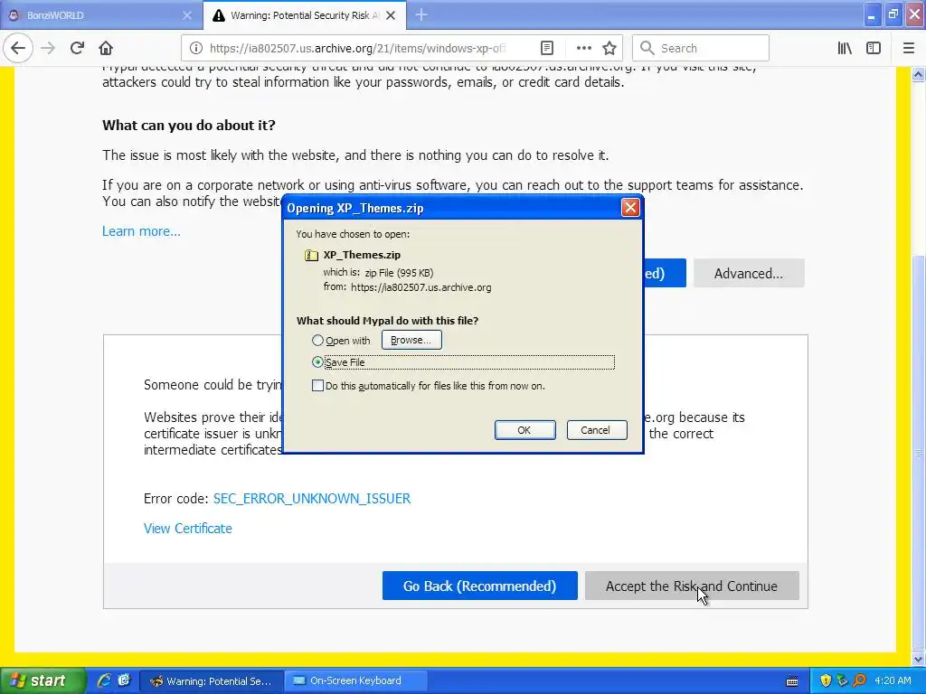Image resolution: width=926 pixels, height=694 pixels.
Task: Reload the current page
Action: (x=77, y=48)
